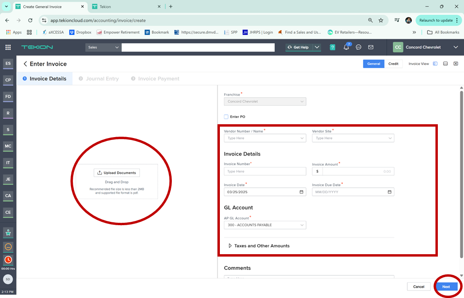Click the green question mark help icon
The height and width of the screenshot is (298, 464).
point(332,47)
